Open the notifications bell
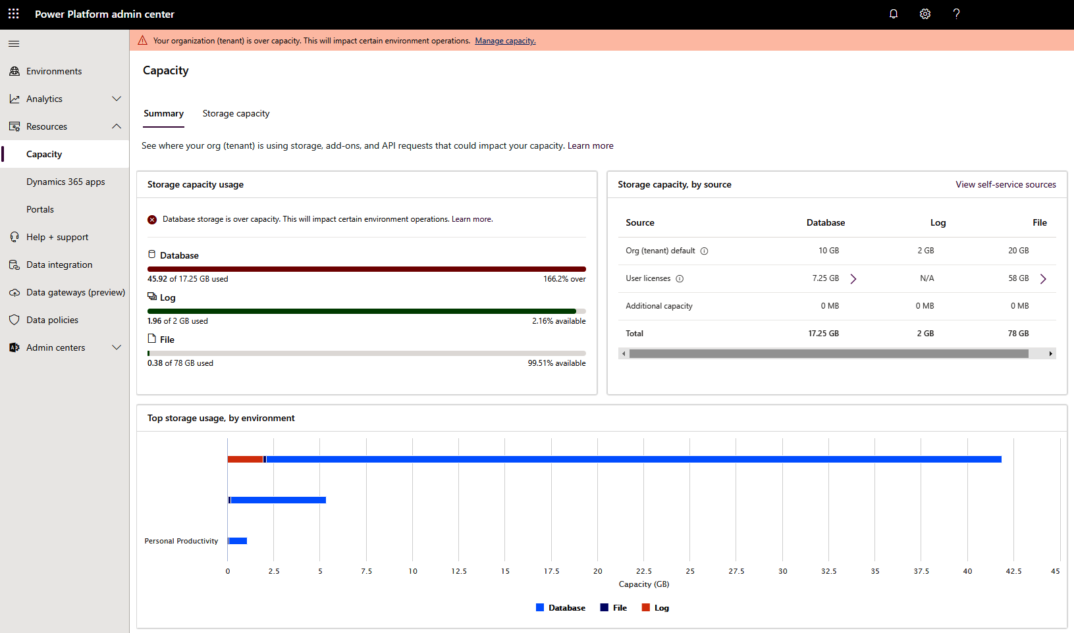1074x633 pixels. pyautogui.click(x=894, y=14)
